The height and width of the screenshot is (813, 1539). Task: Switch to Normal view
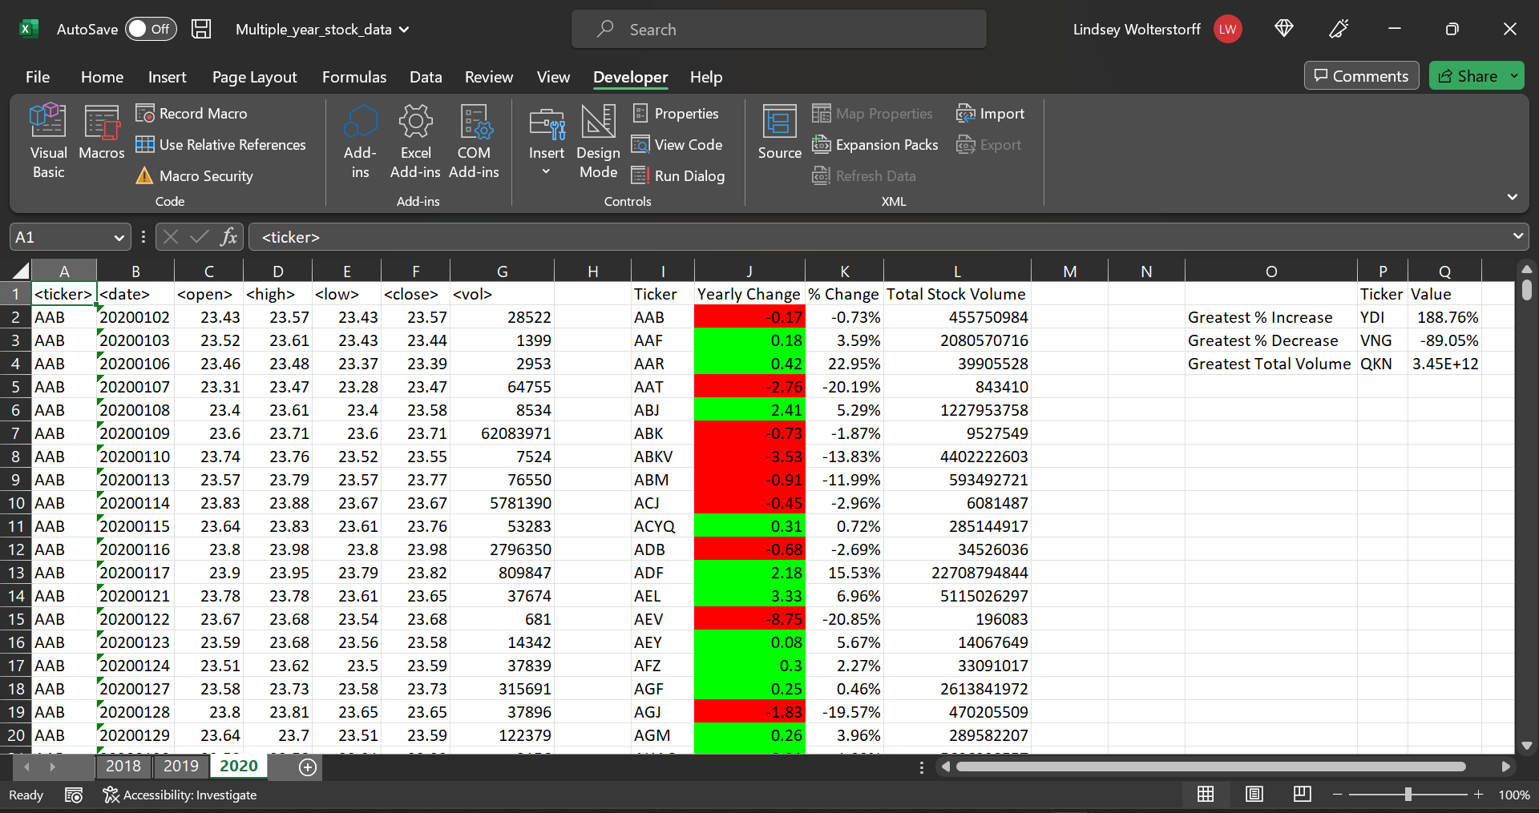click(x=1206, y=794)
